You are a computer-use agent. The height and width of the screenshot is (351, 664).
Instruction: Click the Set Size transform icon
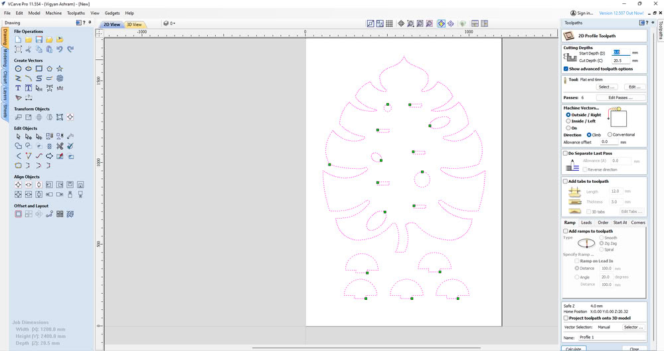(29, 117)
